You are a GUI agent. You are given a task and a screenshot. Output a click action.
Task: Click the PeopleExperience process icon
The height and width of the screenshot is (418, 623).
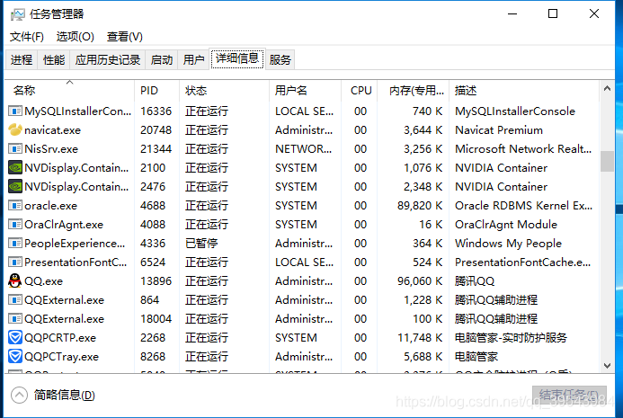pos(15,244)
